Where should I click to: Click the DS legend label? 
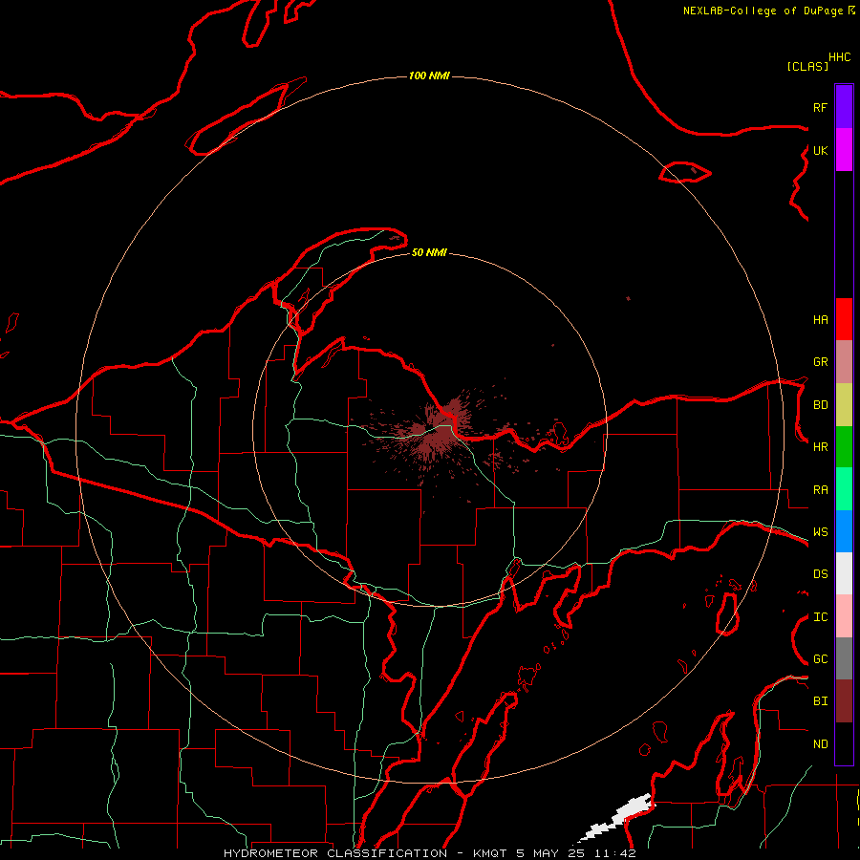(820, 574)
